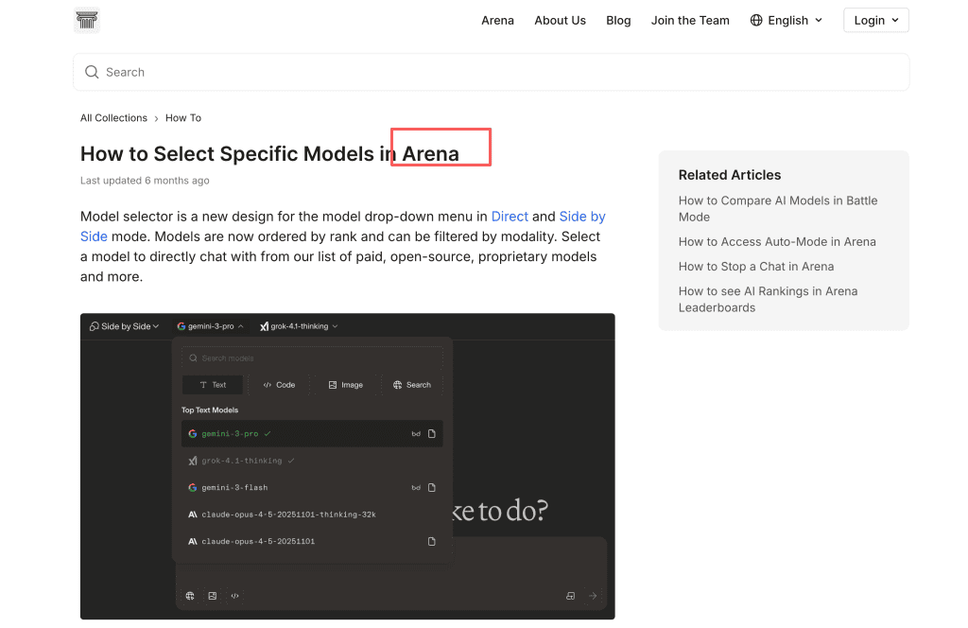Click the article title heading
The height and width of the screenshot is (628, 968).
tap(269, 154)
